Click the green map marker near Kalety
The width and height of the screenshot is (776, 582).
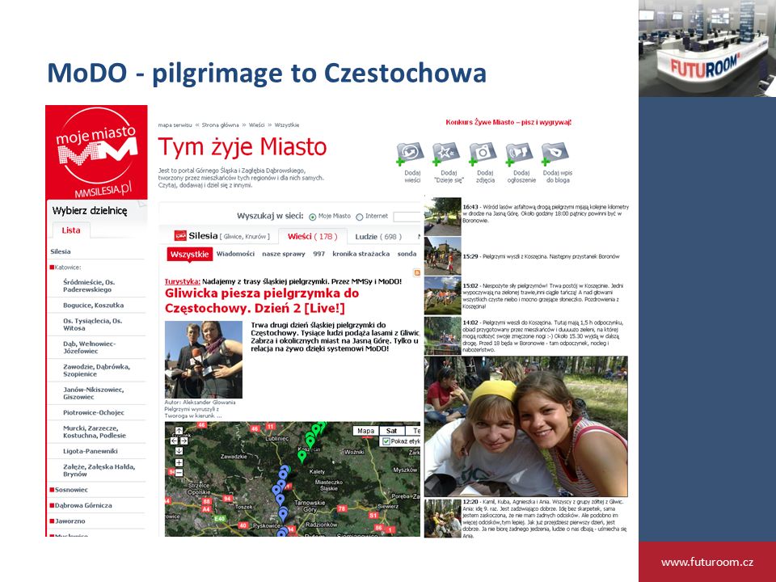coord(302,456)
